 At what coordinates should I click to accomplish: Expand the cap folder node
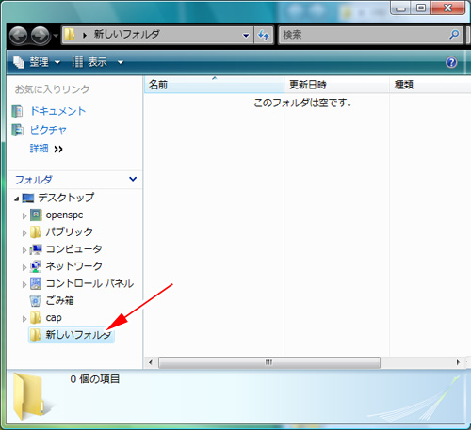point(24,319)
